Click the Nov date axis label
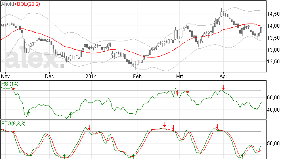The width and height of the screenshot is (286, 160). 5,76
